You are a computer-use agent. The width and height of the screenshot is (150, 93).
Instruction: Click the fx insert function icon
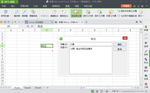[x=32, y=26]
